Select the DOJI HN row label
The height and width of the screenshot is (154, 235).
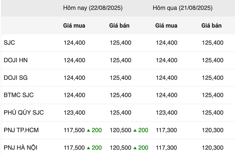[x=15, y=60]
